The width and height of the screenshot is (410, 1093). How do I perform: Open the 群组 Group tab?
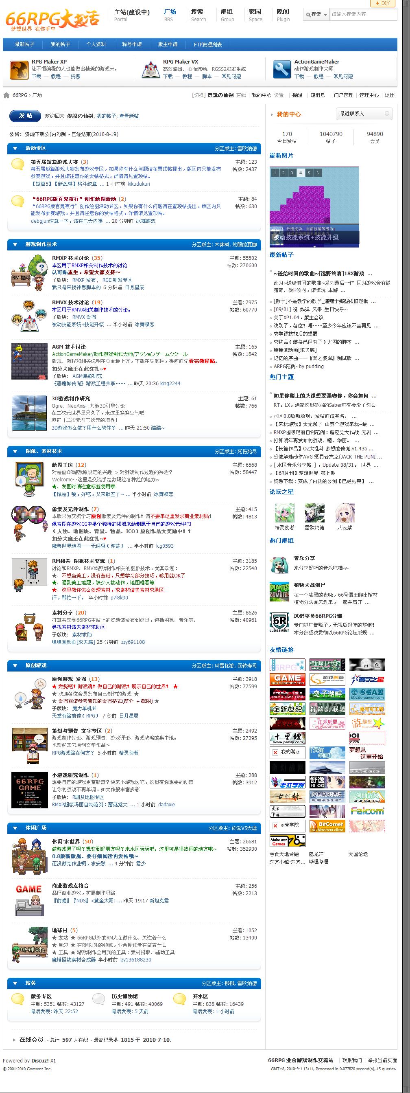pyautogui.click(x=227, y=15)
